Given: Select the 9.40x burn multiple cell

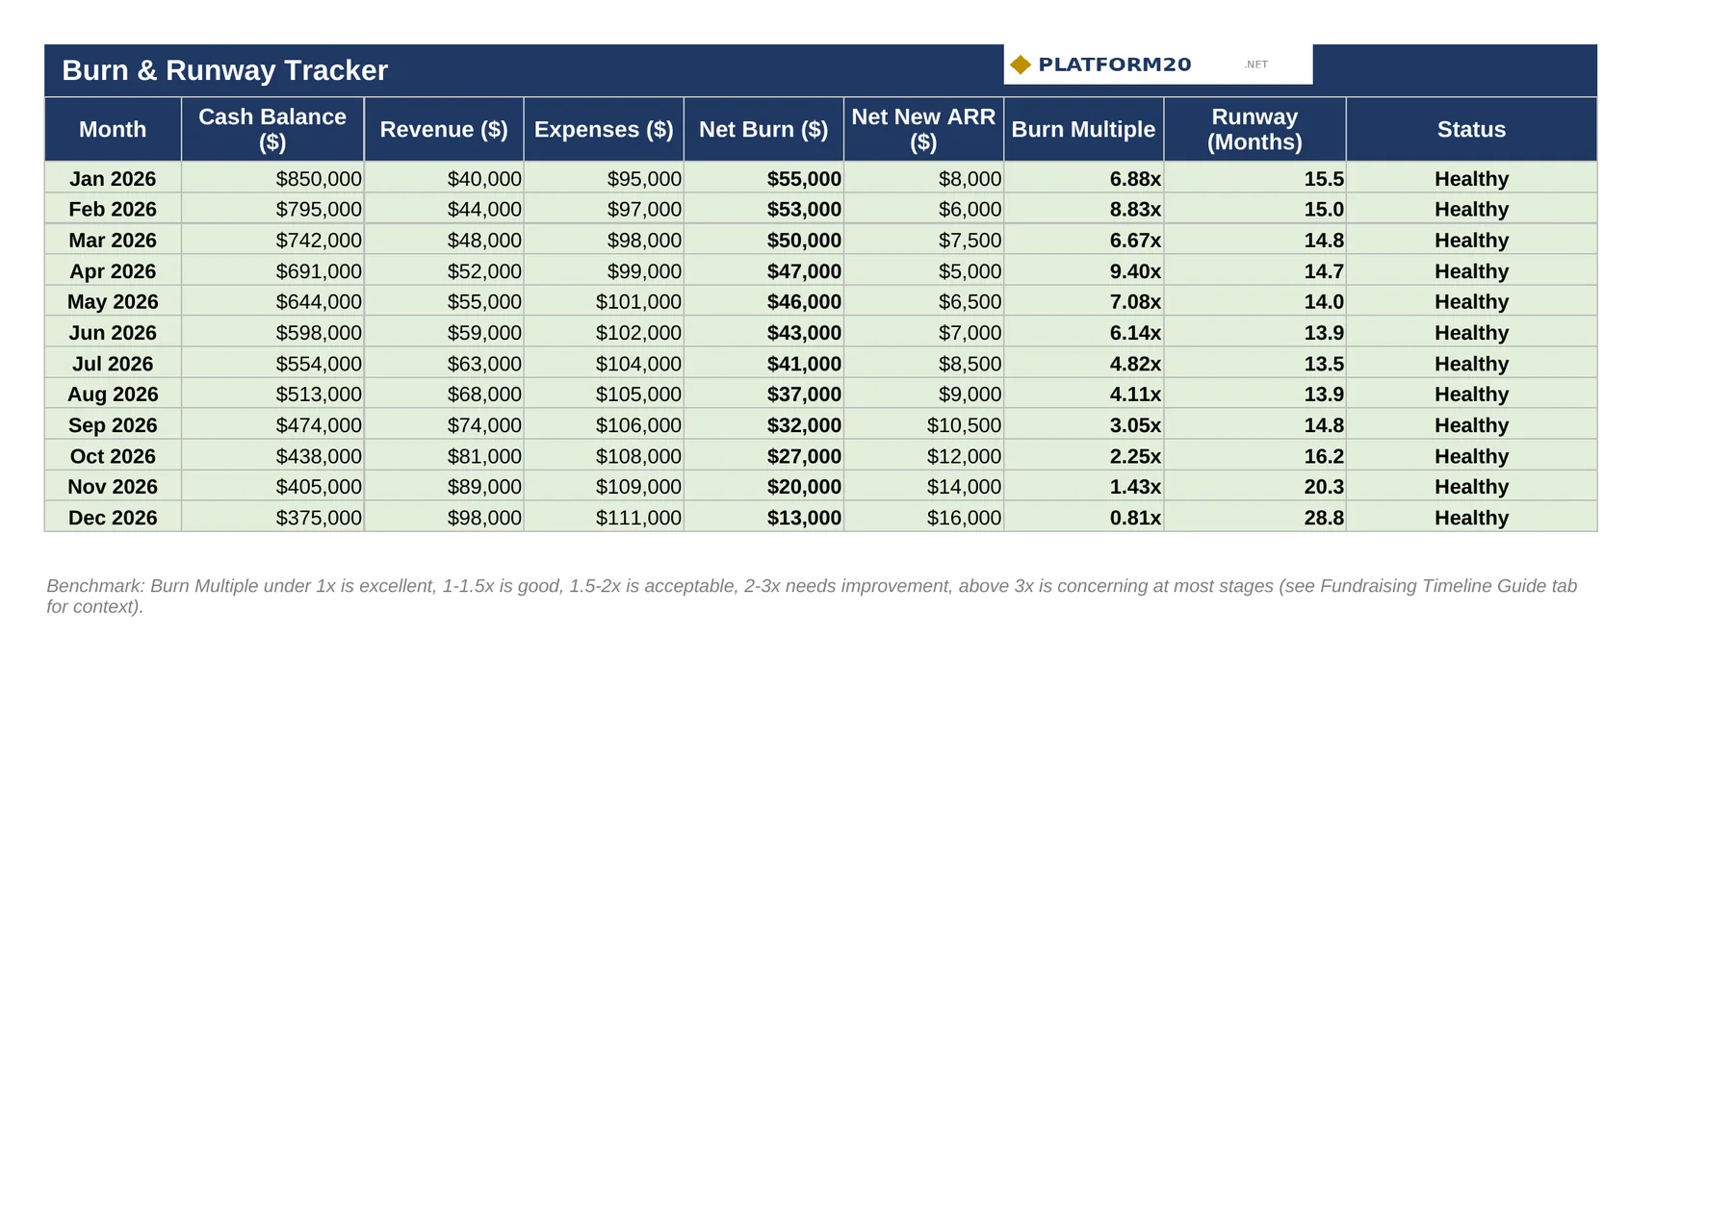Looking at the screenshot, I should (1083, 270).
